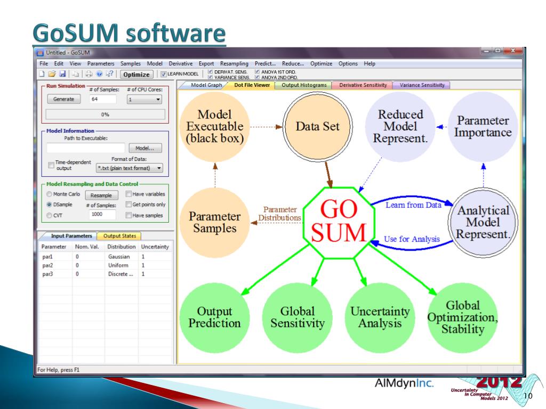Click the Resample button
This screenshot has width=546, height=409.
[x=101, y=195]
